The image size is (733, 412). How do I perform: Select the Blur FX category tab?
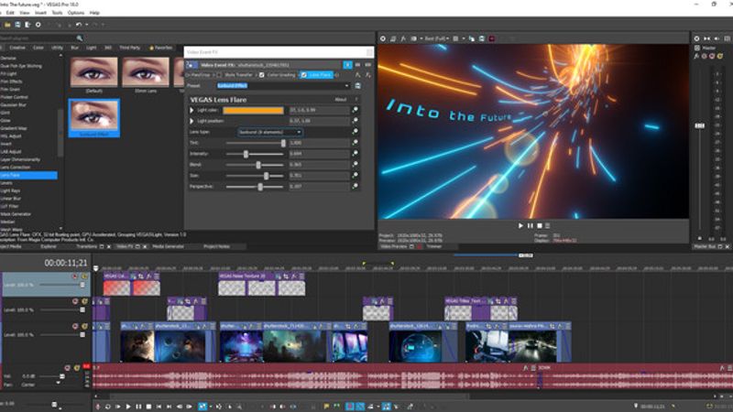click(74, 48)
